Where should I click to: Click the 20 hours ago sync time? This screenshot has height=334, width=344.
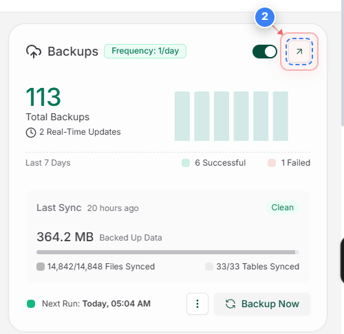point(113,208)
